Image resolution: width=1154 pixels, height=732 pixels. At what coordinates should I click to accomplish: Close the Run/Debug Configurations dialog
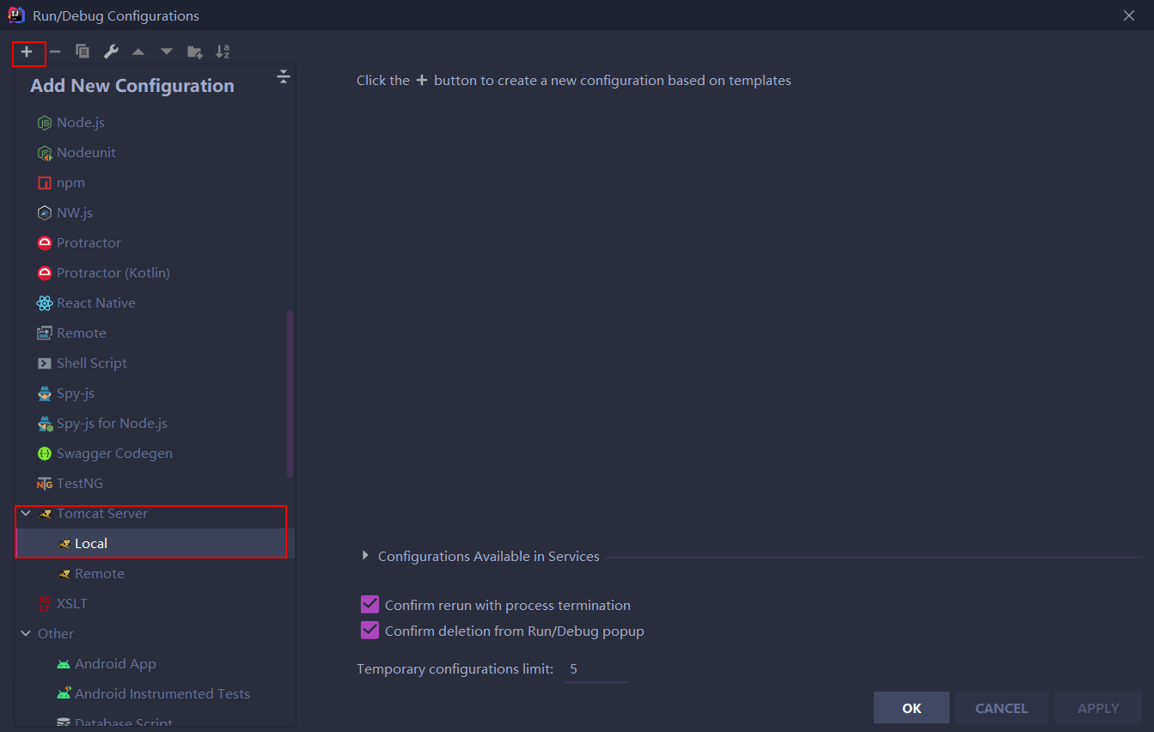coord(1129,15)
